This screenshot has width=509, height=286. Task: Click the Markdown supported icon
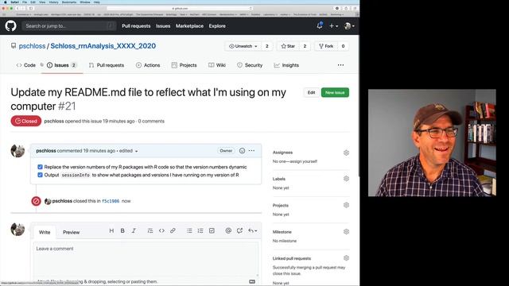click(252, 281)
